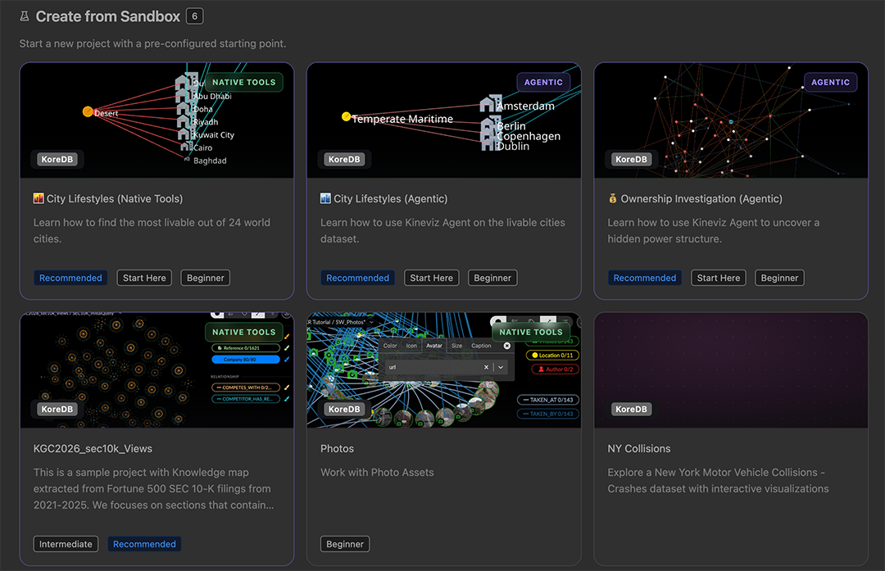Click the AGENTIC badge on Ownership Investigation thumbnail

tap(830, 83)
